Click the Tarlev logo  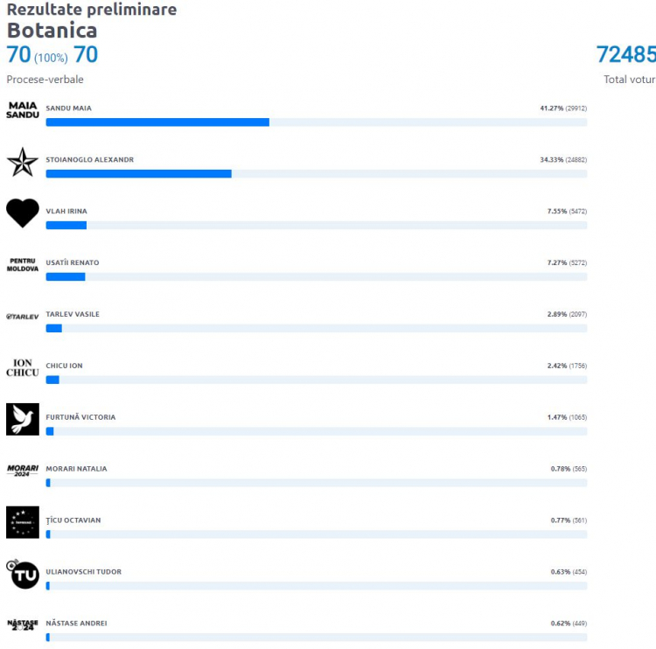23,317
